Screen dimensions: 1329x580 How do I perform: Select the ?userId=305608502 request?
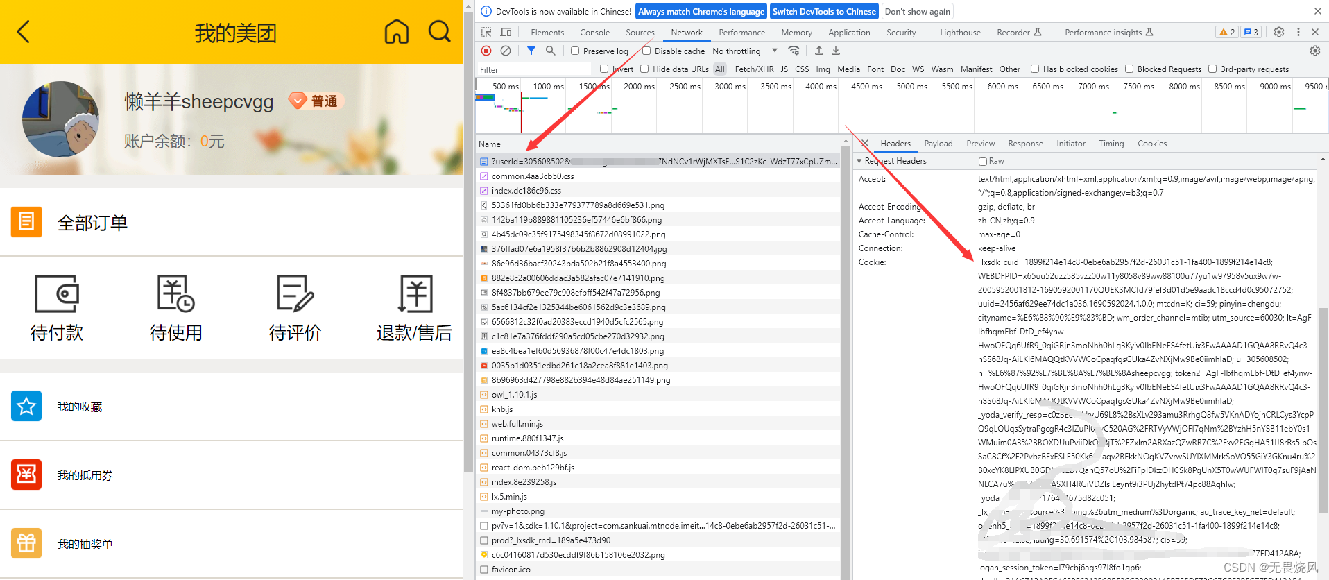pyautogui.click(x=658, y=161)
